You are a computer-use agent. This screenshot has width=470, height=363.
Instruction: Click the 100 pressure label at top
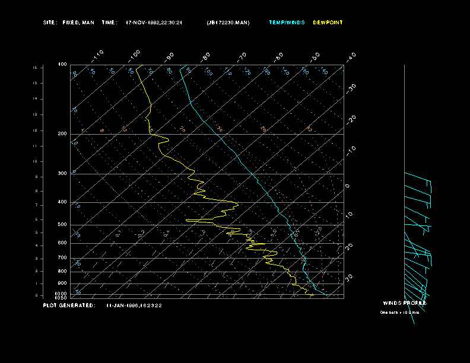tap(62, 64)
